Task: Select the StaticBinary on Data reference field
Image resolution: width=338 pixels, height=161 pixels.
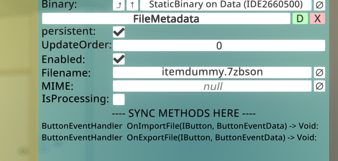Action: (x=226, y=5)
